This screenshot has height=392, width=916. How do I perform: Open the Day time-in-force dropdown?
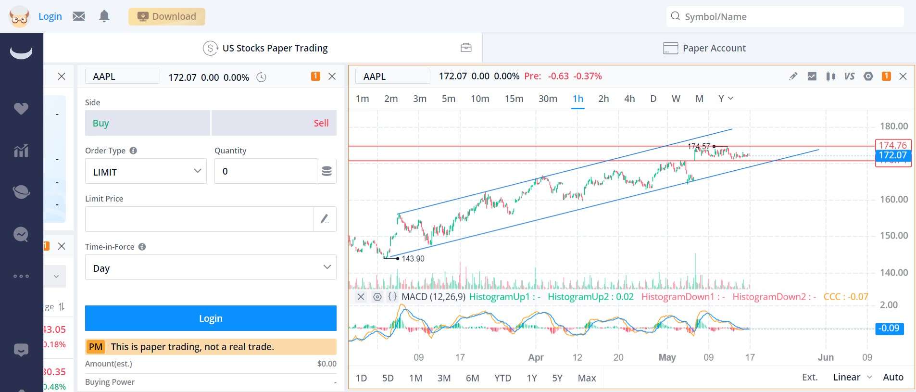pyautogui.click(x=211, y=267)
